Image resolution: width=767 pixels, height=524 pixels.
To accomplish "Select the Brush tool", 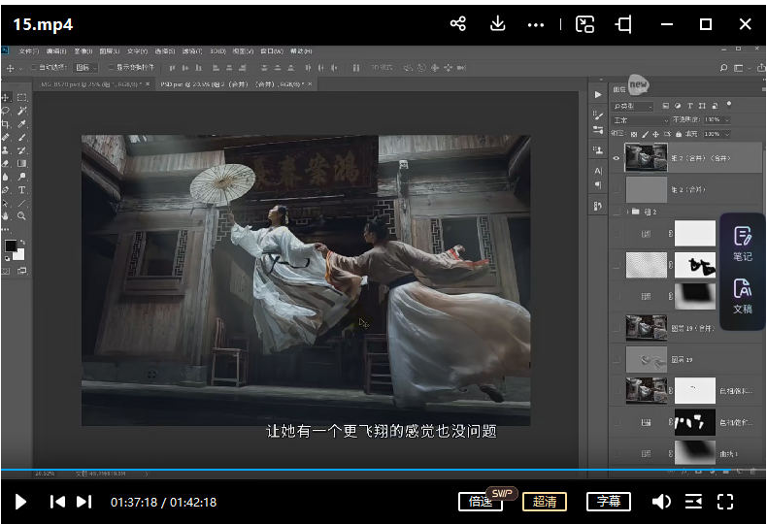I will [x=22, y=138].
